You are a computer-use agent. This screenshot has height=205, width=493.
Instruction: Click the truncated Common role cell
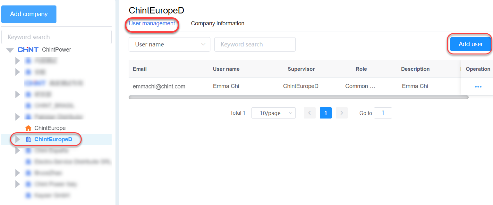click(x=360, y=86)
